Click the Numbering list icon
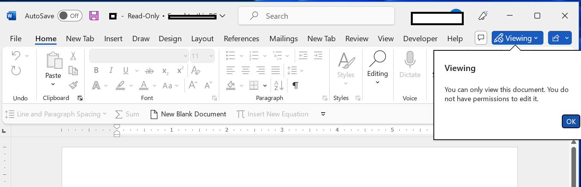The height and width of the screenshot is (187, 581). [x=254, y=56]
